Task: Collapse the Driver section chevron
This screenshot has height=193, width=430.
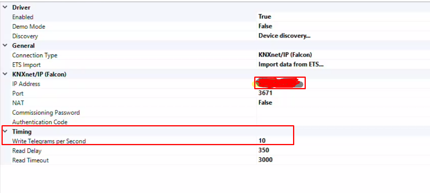Action: click(x=5, y=7)
